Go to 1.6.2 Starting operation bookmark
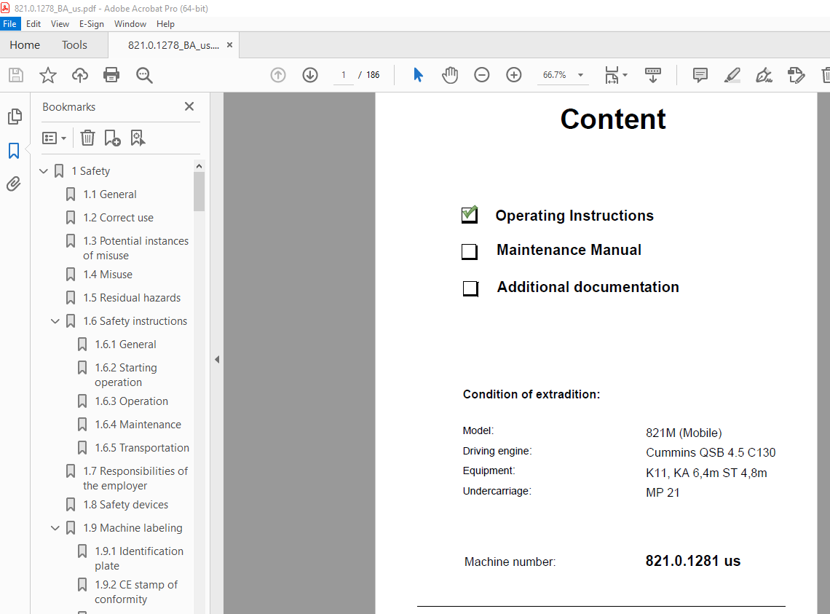This screenshot has width=830, height=614. (x=125, y=374)
